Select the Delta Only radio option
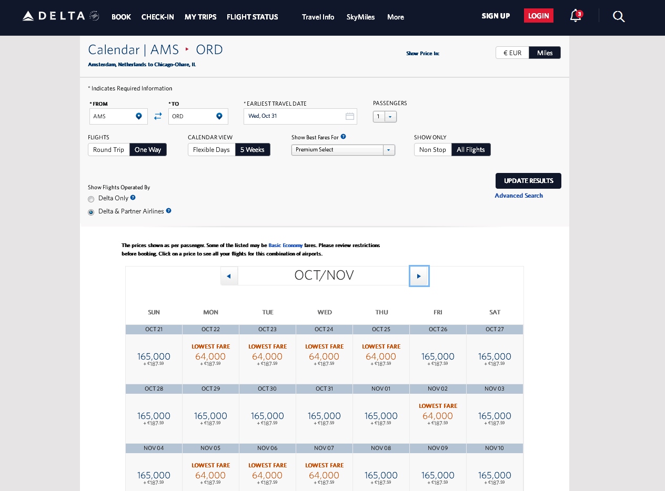665x491 pixels. coord(90,199)
